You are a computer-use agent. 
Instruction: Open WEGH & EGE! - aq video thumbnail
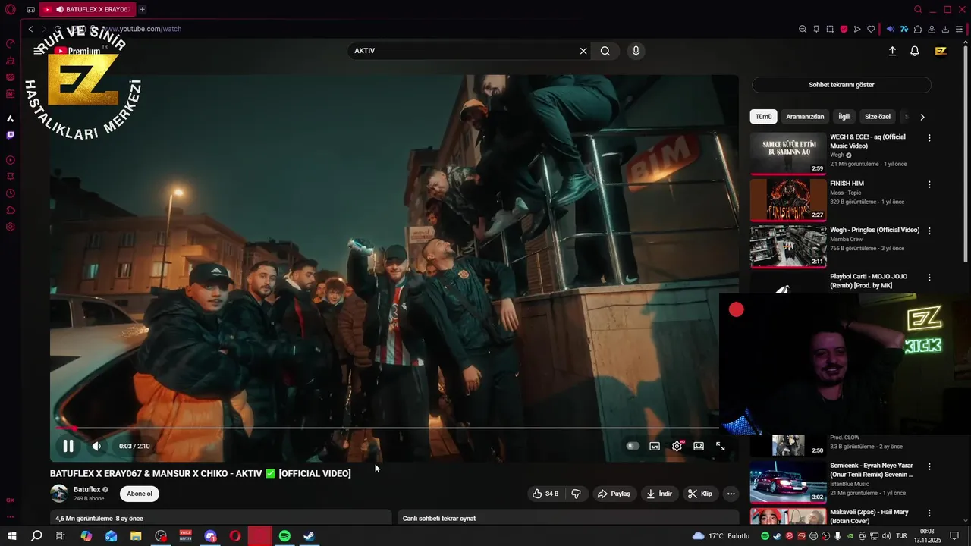788,154
